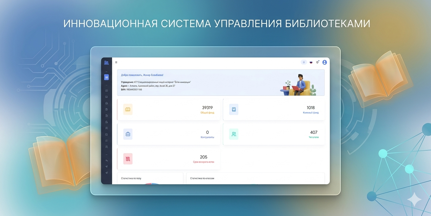Toggle light theme with the snowflake icon
This screenshot has width=431, height=216.
point(304,62)
